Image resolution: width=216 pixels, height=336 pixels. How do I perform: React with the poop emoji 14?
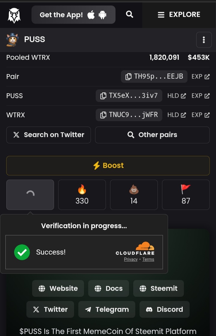(x=134, y=195)
